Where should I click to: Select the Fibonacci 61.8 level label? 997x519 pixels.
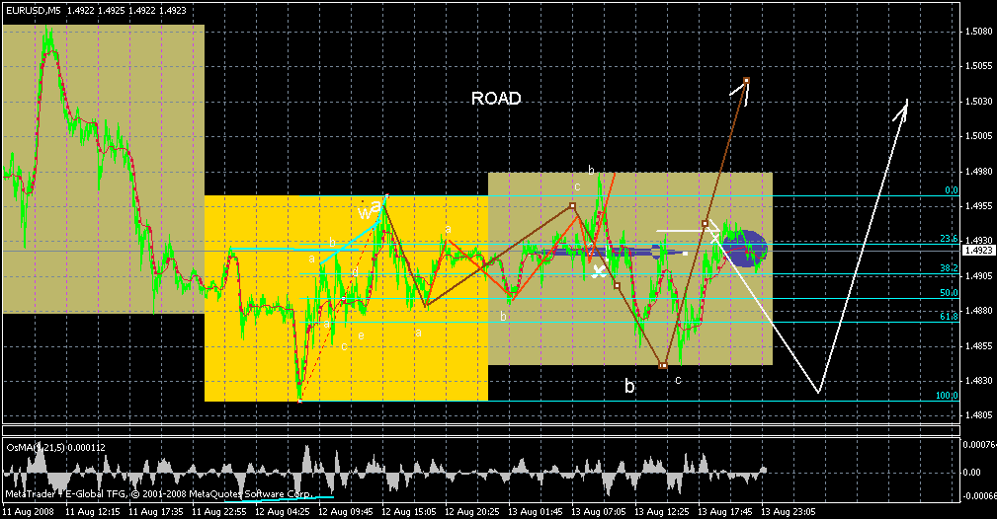(x=950, y=317)
